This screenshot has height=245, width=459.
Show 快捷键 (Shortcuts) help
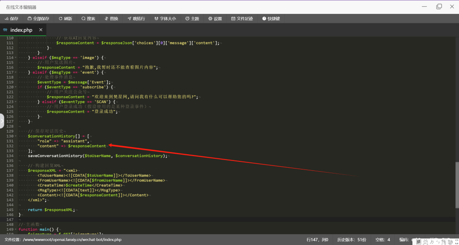tap(271, 19)
